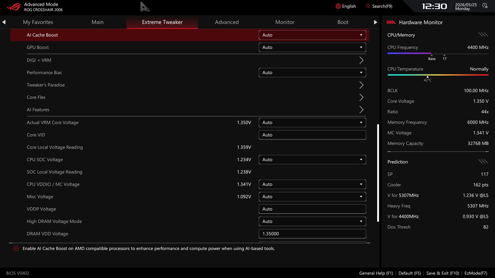Click the SP 117 prediction value
Viewport: 495px width, 278px height.
point(484,174)
